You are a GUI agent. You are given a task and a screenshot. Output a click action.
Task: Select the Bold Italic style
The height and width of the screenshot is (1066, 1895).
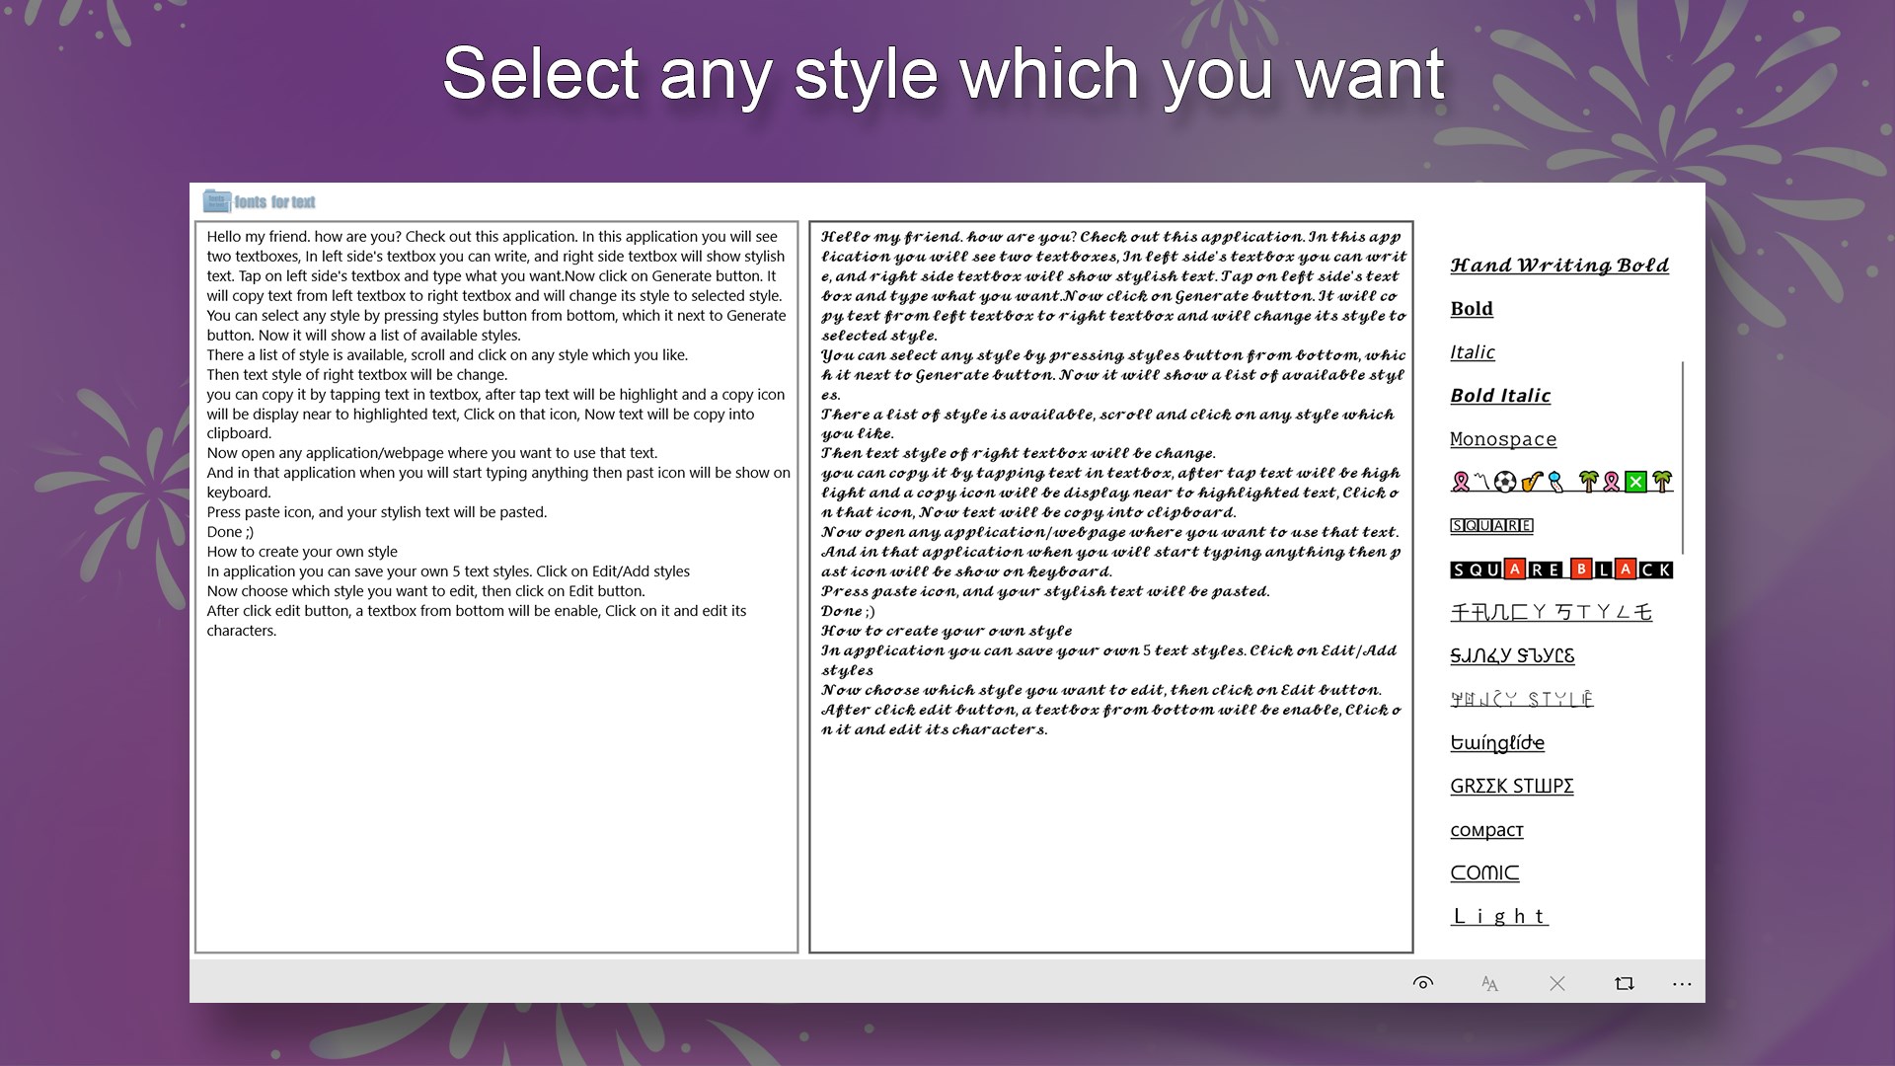coord(1500,395)
